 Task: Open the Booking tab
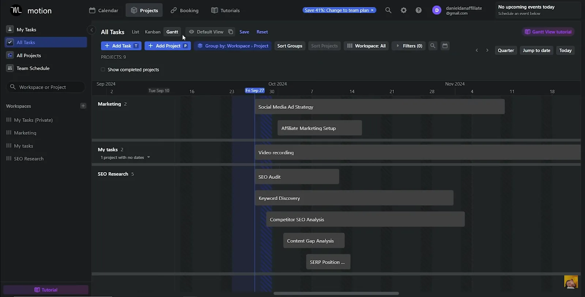[185, 10]
